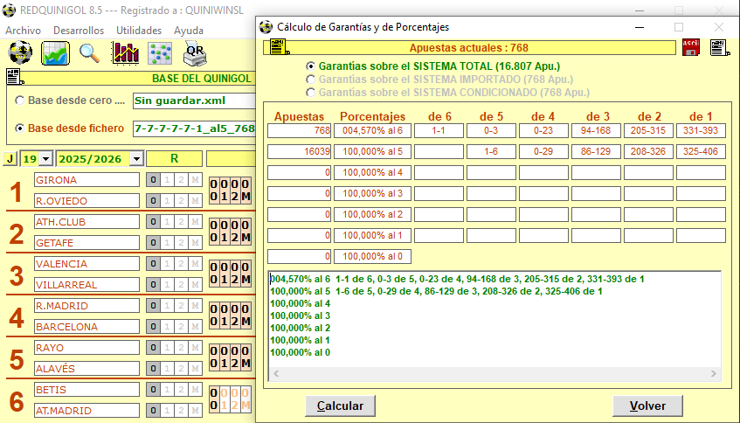This screenshot has height=423, width=740.
Task: Click the 208-326 de 2 cell
Action: coord(648,151)
